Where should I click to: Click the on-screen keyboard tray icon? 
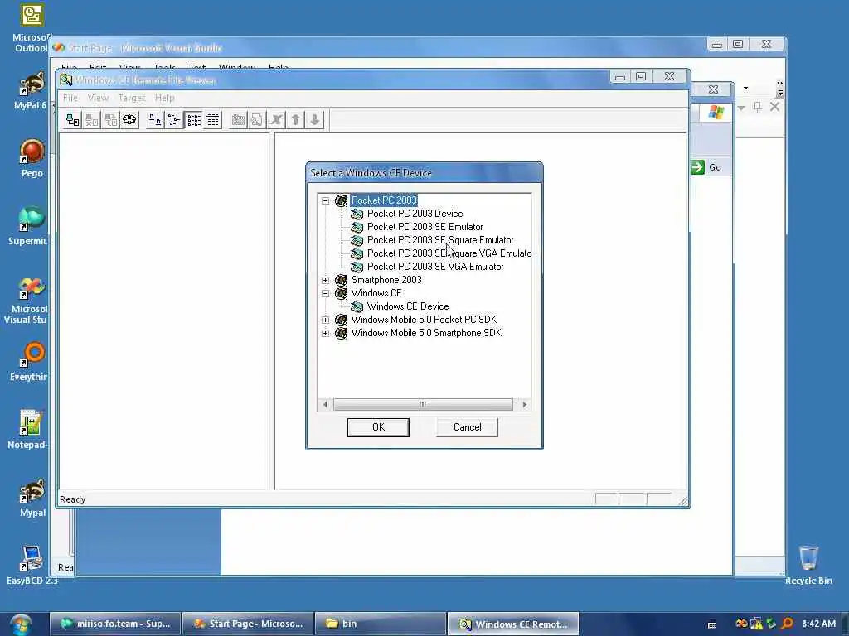tap(712, 624)
